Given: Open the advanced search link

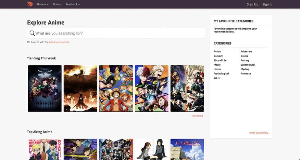Looking at the screenshot, I should click(59, 42).
